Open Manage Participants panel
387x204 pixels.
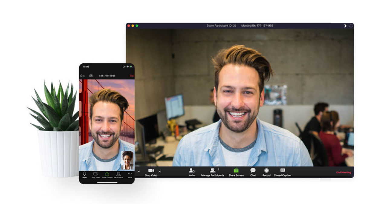point(213,171)
